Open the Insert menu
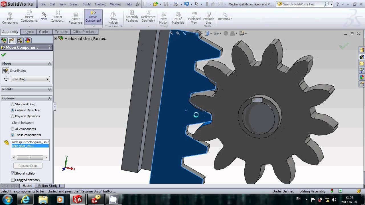Viewport: 365px width, 205px height. pos(74,4)
